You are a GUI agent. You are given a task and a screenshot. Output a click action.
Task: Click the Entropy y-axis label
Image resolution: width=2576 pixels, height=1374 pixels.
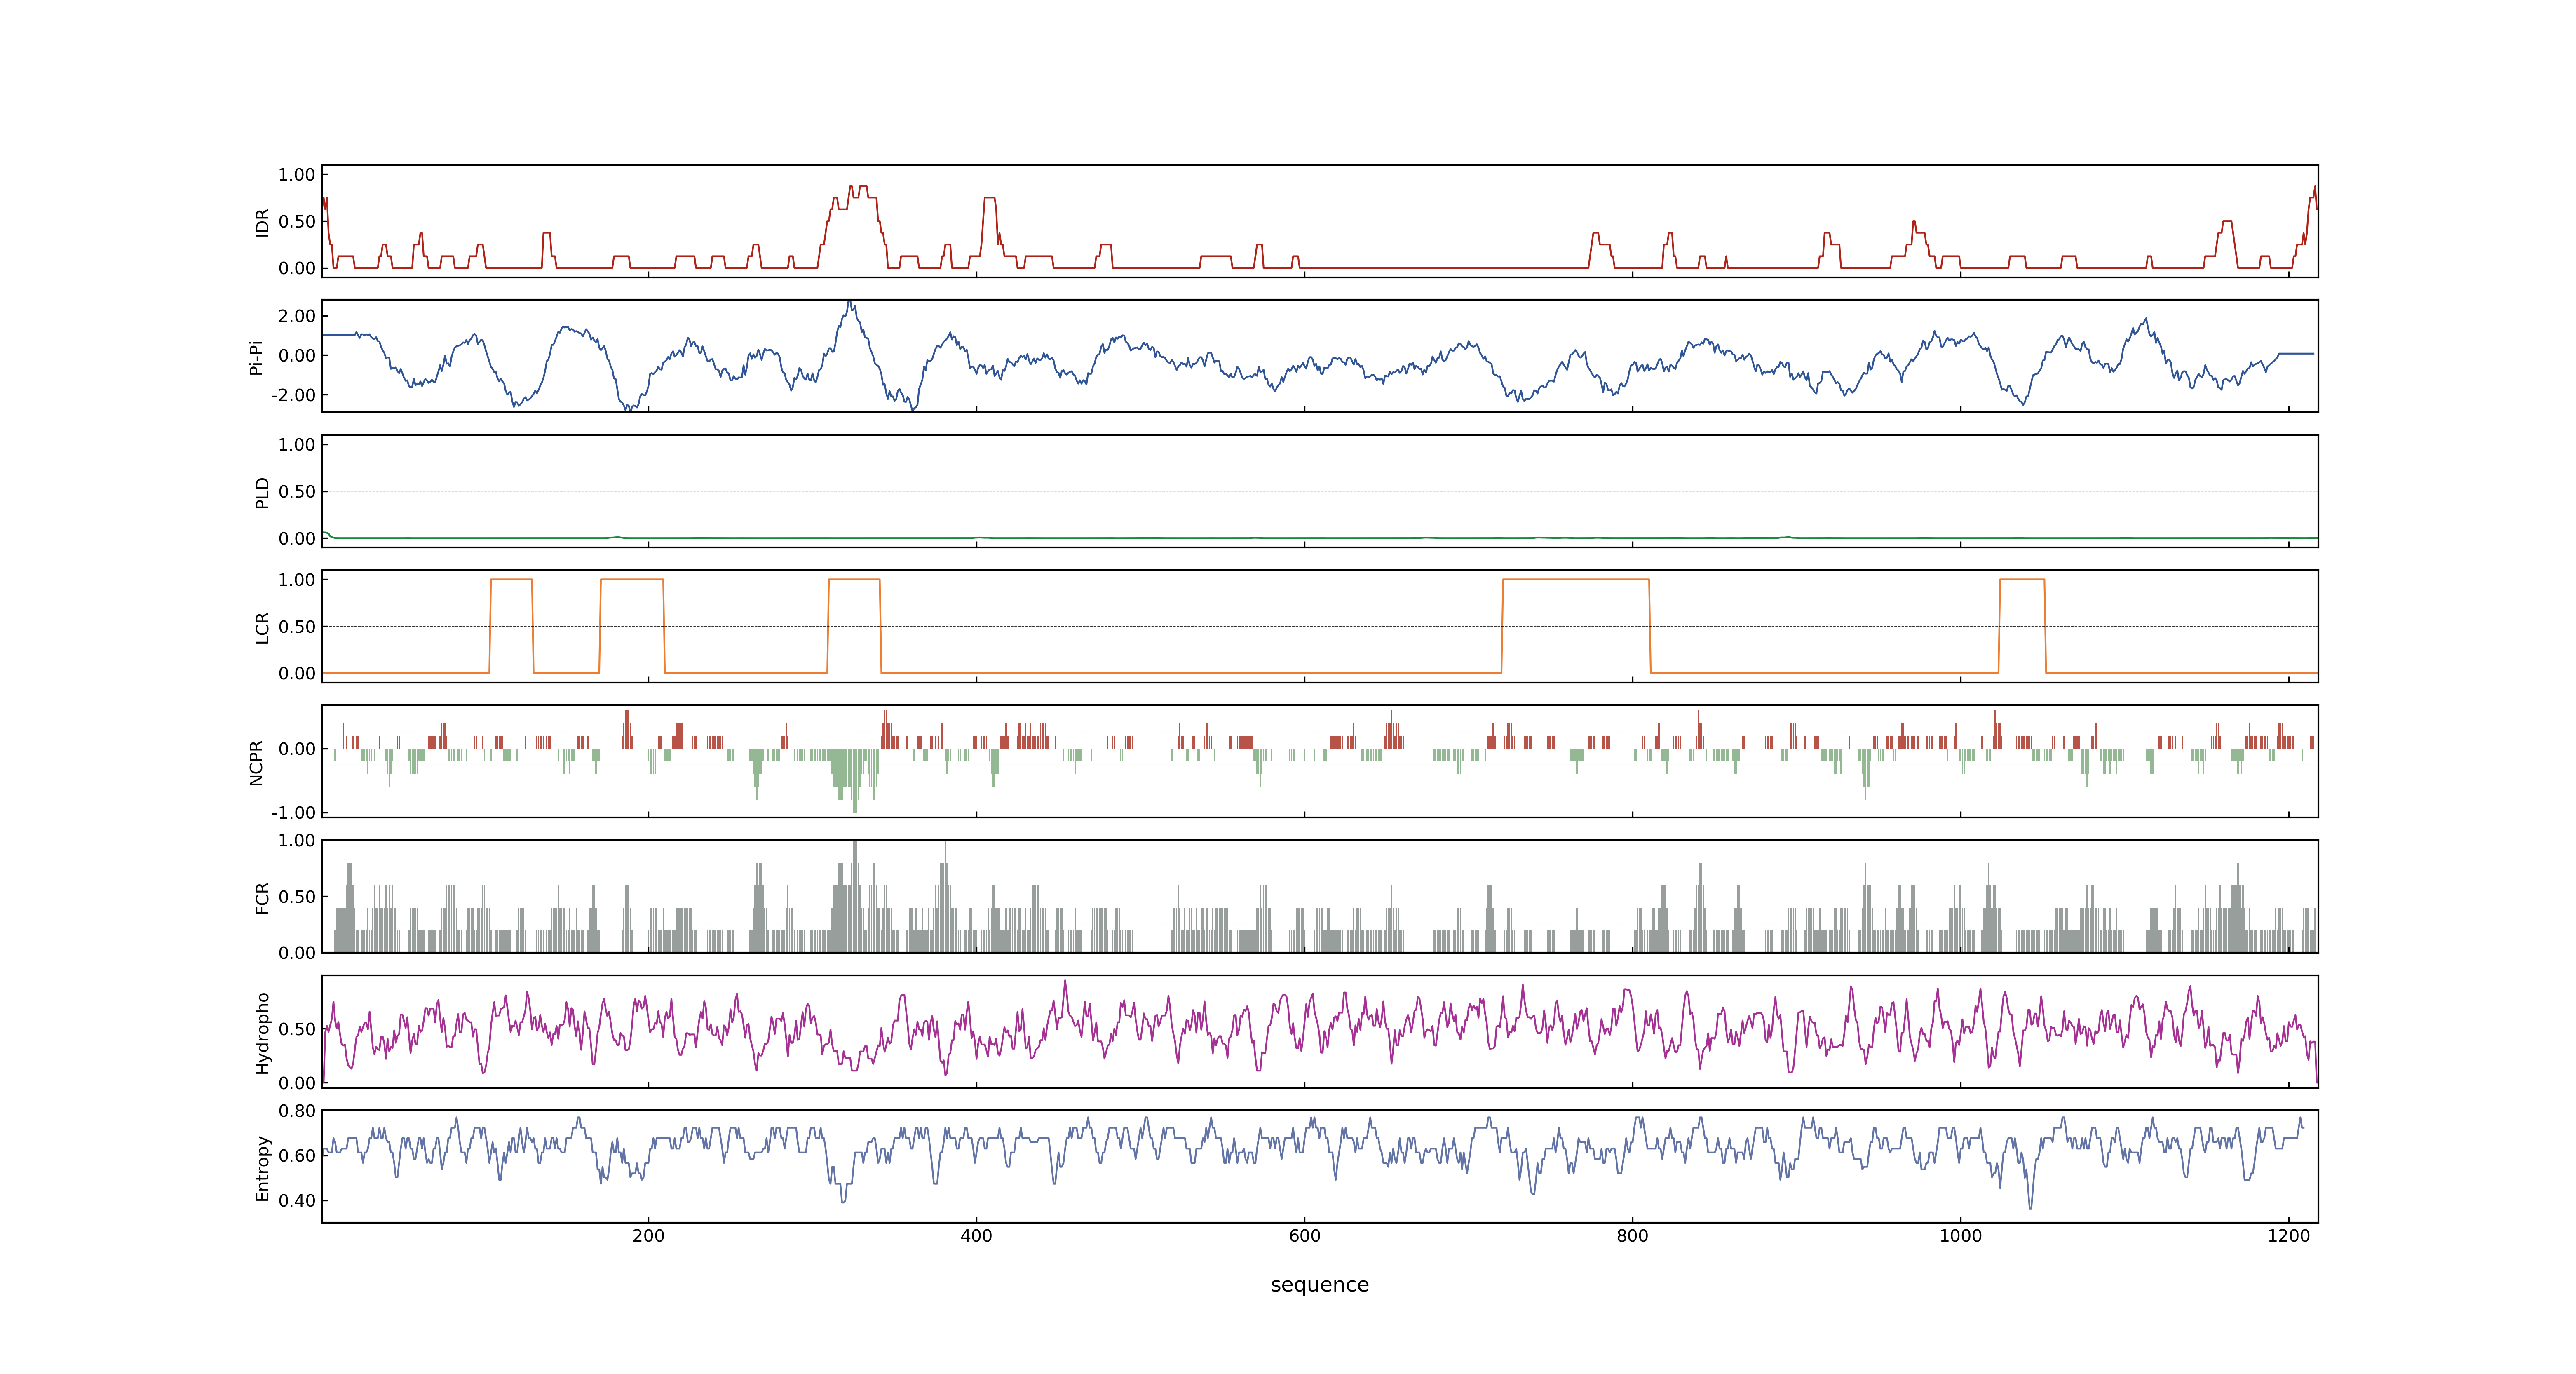262,1168
